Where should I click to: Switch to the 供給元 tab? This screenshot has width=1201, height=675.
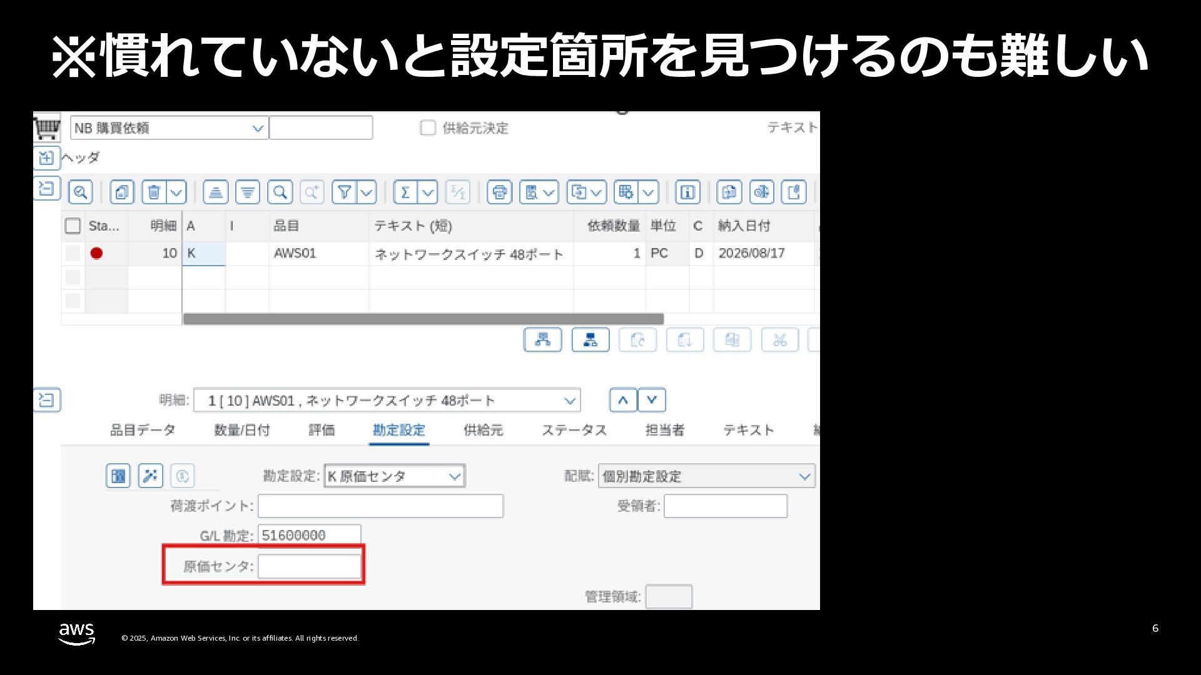tap(484, 430)
